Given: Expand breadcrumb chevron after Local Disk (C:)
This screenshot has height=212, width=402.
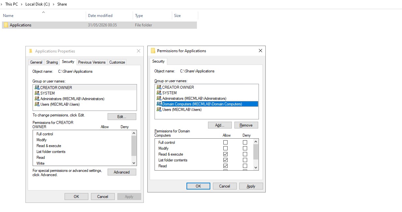Looking at the screenshot, I should (54, 4).
